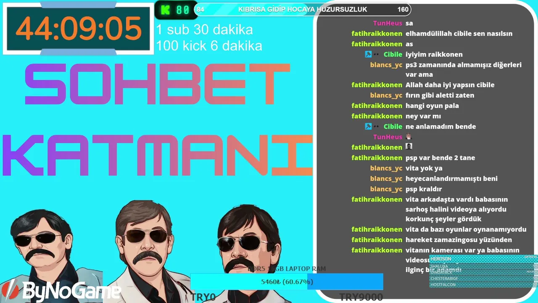Click the emote image posted by fatihraikkonen
538x303 pixels.
(409, 147)
